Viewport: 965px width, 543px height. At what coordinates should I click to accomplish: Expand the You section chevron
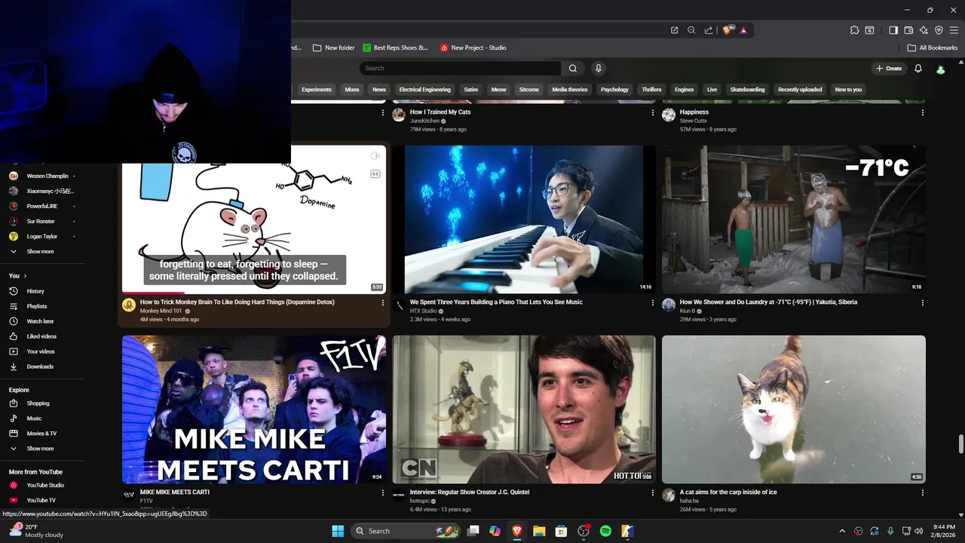[25, 276]
